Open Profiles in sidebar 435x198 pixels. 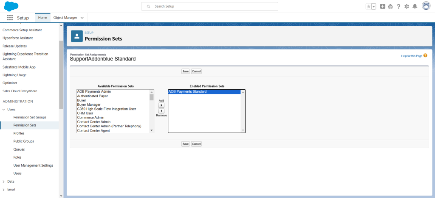19,133
